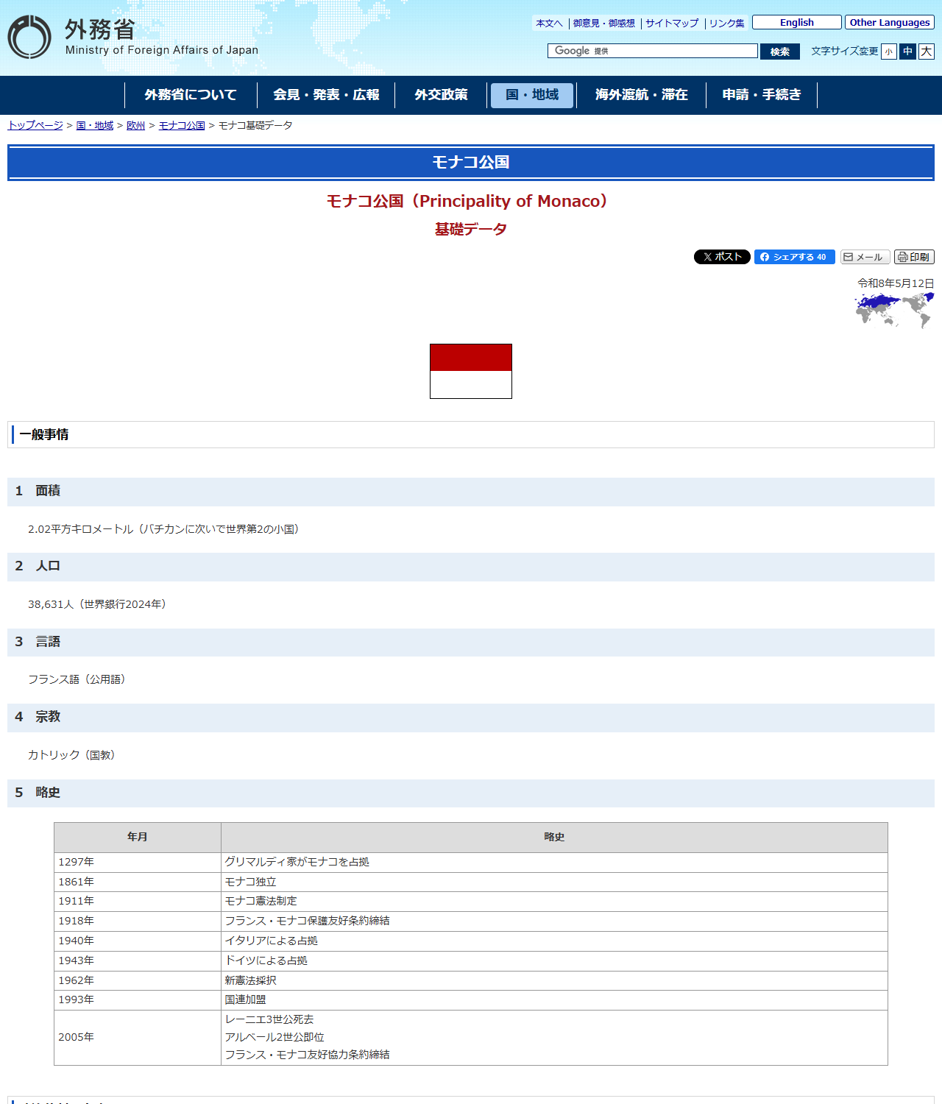Screen dimensions: 942x1104
Task: Open the リンク集 link
Action: (726, 24)
